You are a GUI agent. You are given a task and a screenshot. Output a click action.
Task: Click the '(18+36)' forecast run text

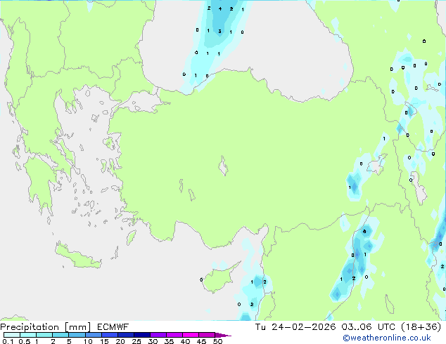pos(421,327)
